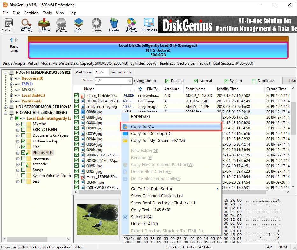The image size is (297, 250).
Task: Open Go To File Data Sector submenu
Action: pyautogui.click(x=171, y=189)
